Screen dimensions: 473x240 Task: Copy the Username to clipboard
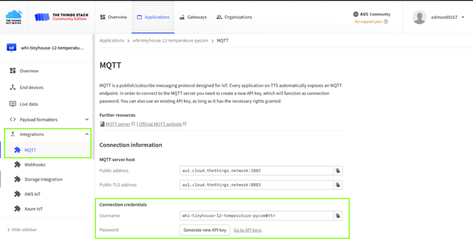click(338, 216)
